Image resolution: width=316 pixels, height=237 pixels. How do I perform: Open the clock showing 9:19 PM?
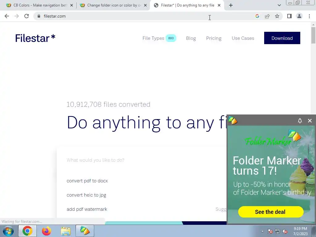(300, 231)
